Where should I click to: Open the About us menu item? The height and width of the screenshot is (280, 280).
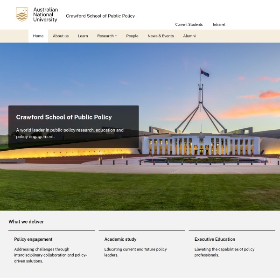(x=61, y=36)
